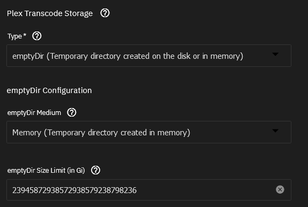This screenshot has height=207, width=308.
Task: Open help tooltip for Plex Transcode Storage
Action: click(x=105, y=13)
